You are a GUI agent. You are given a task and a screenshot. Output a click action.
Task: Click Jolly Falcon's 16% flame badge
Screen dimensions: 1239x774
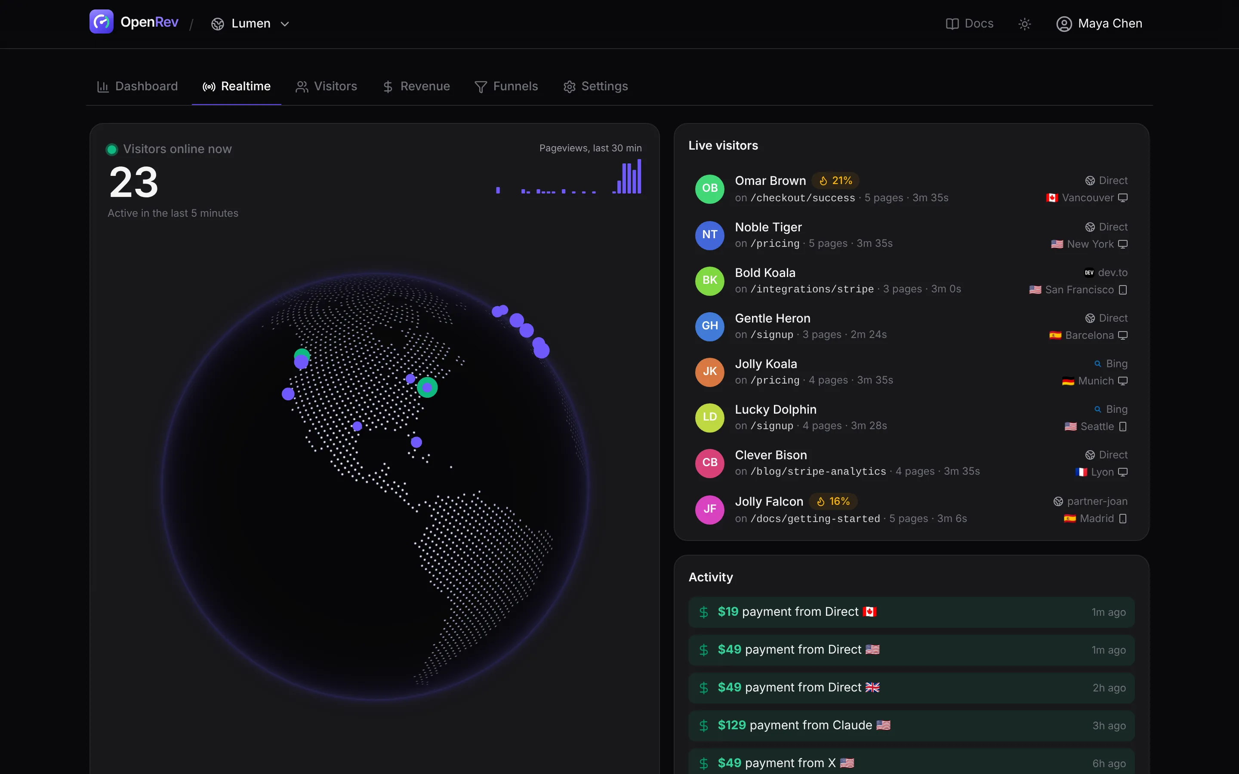[833, 502]
